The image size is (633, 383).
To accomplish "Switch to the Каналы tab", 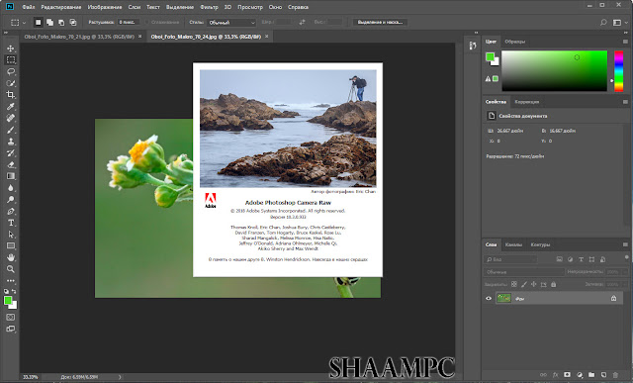I will click(513, 244).
